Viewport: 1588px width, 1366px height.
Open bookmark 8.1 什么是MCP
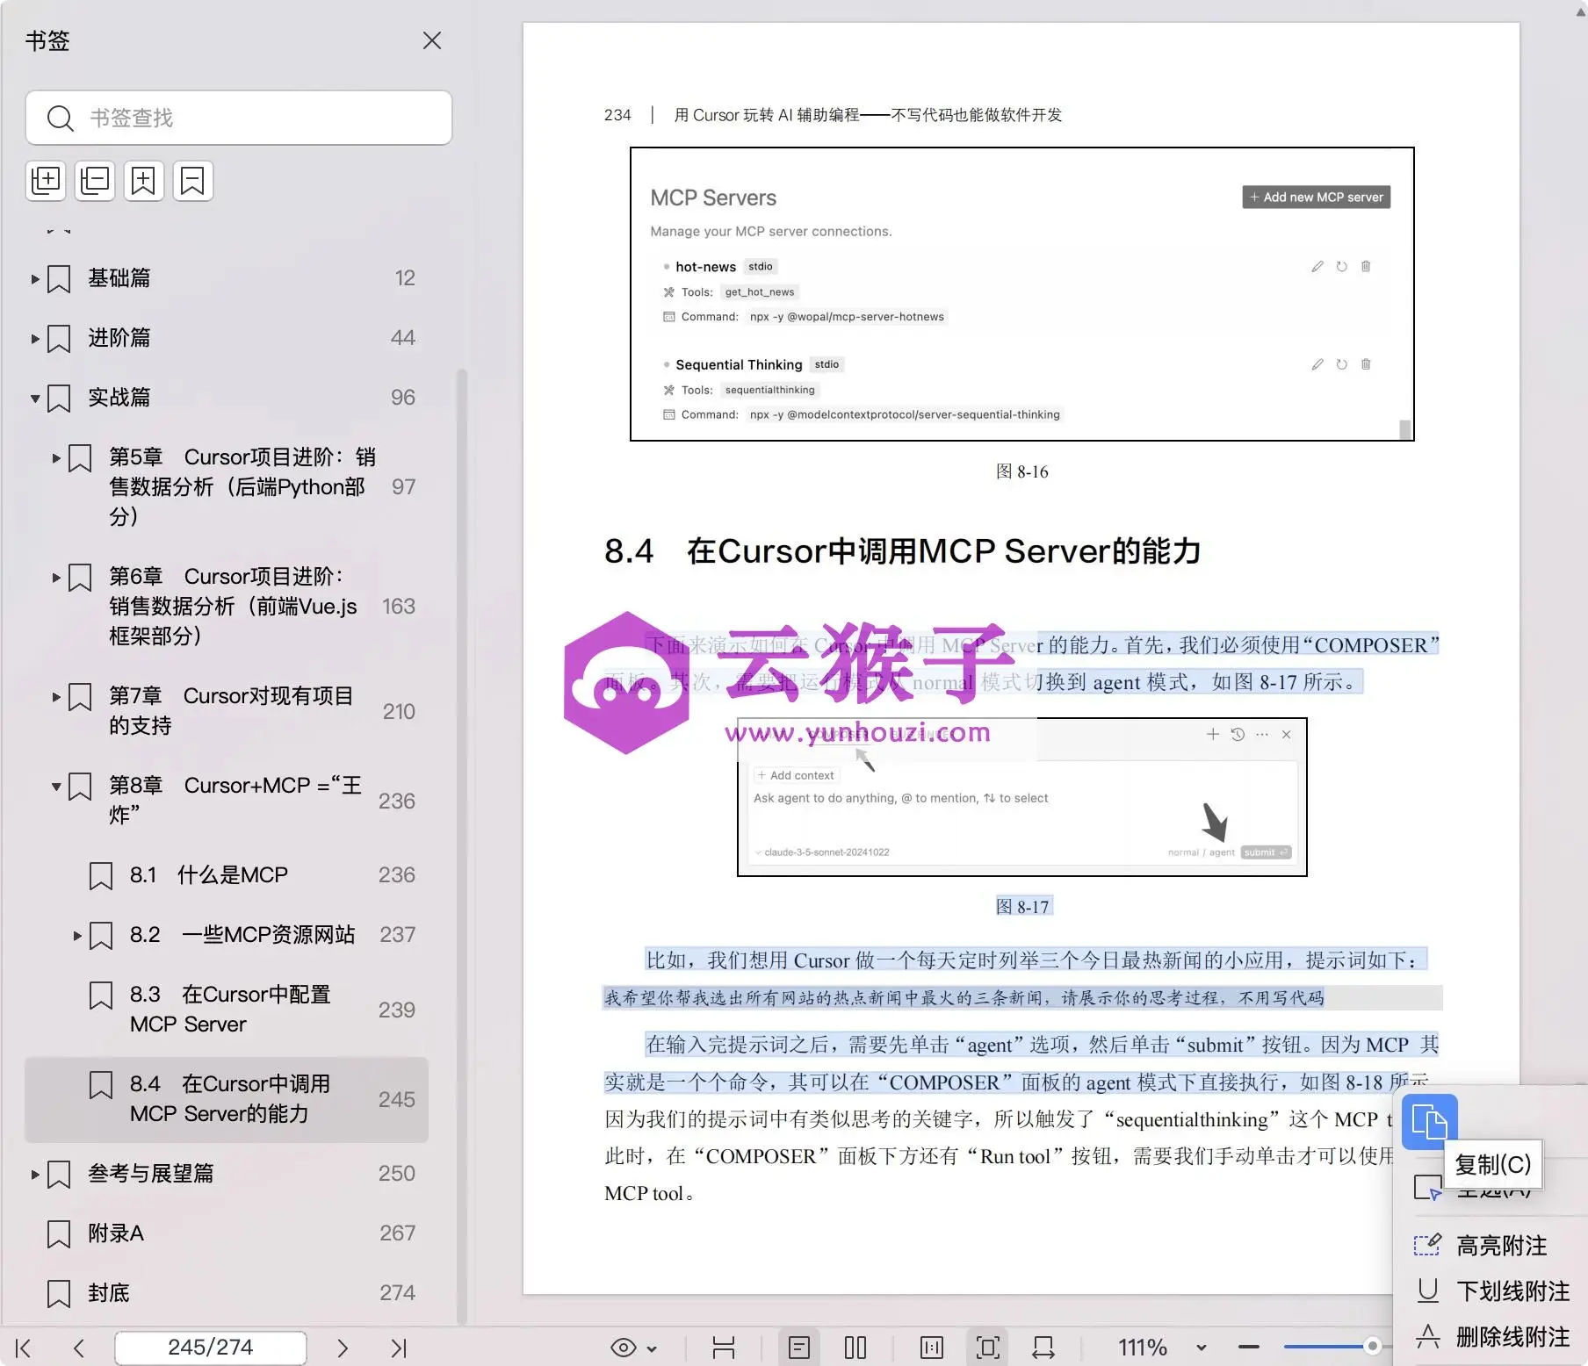tap(227, 875)
